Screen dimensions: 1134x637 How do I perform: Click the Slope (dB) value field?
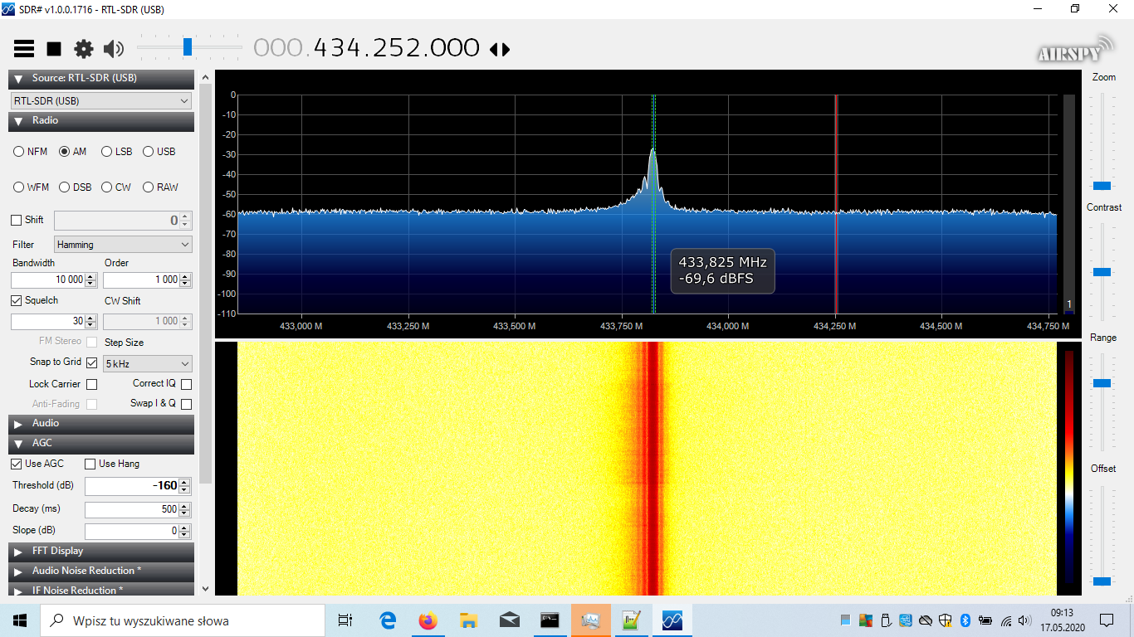coord(133,531)
